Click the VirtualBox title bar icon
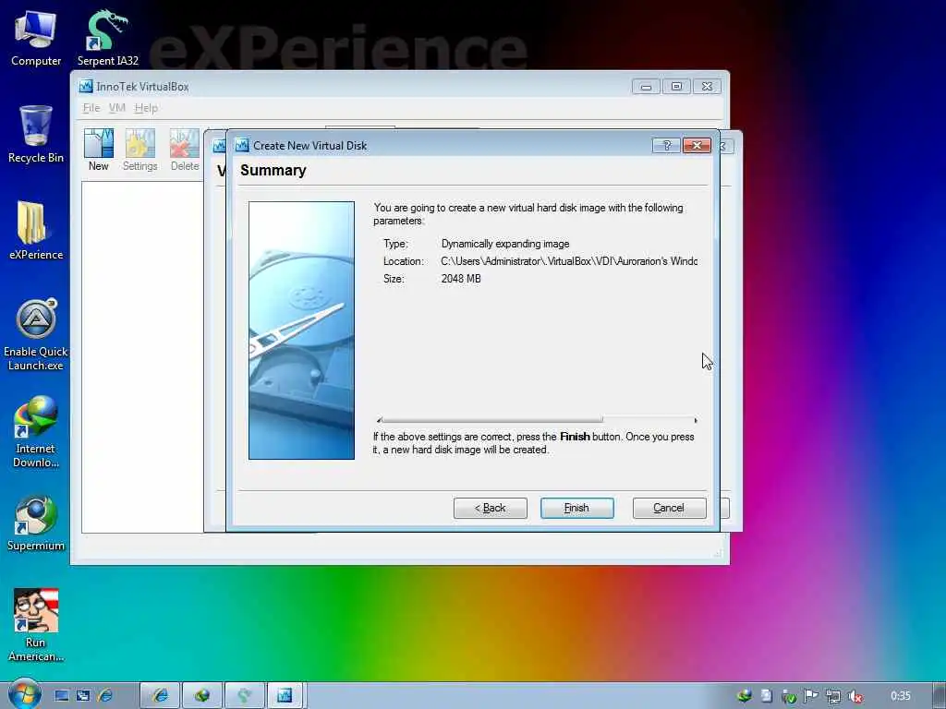This screenshot has height=709, width=946. pyautogui.click(x=86, y=86)
